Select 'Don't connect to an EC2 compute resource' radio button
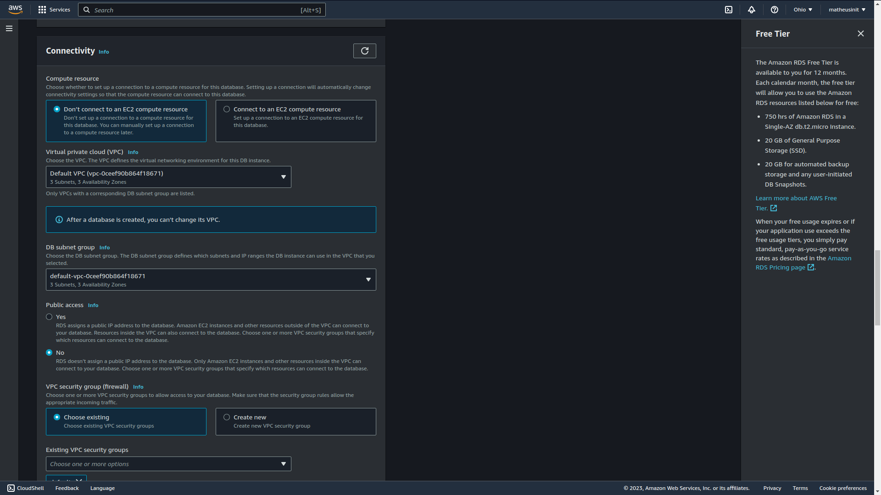Screen dimensions: 881x495 (56, 109)
